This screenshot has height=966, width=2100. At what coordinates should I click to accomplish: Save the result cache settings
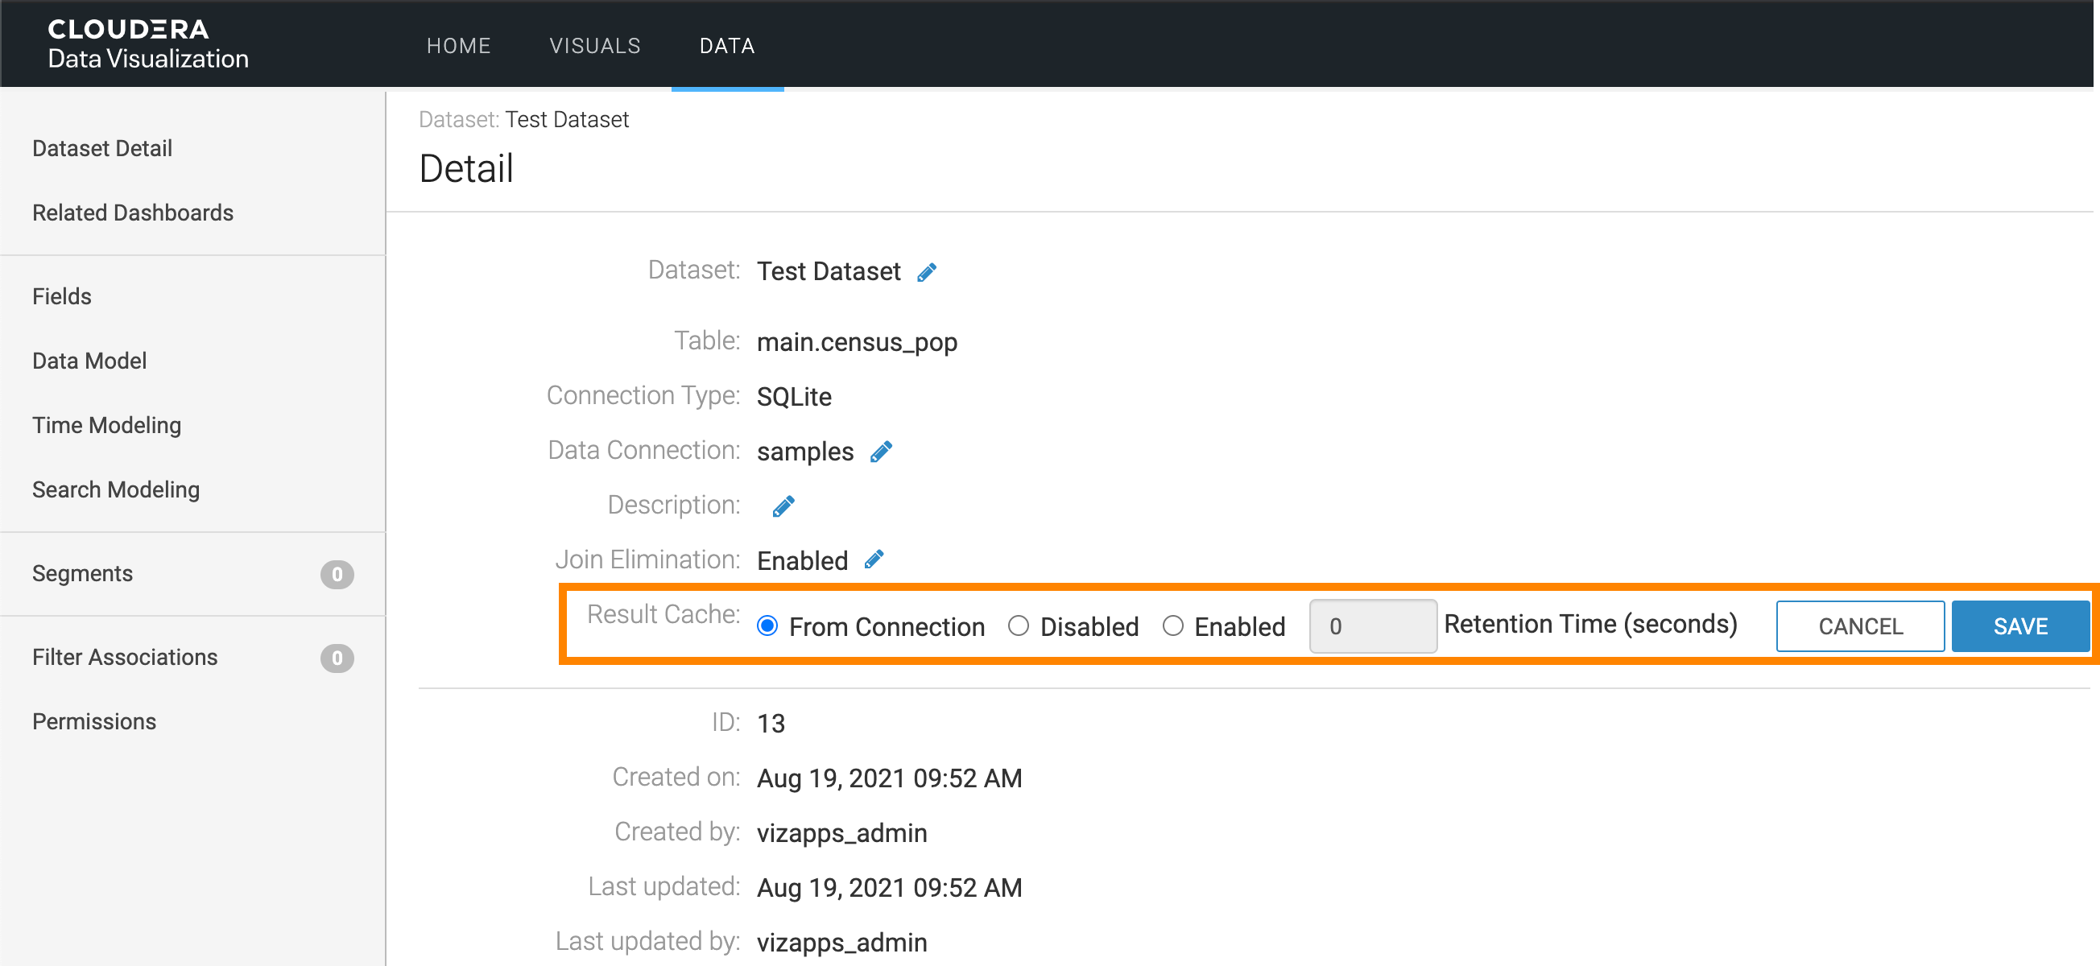pos(2021,626)
